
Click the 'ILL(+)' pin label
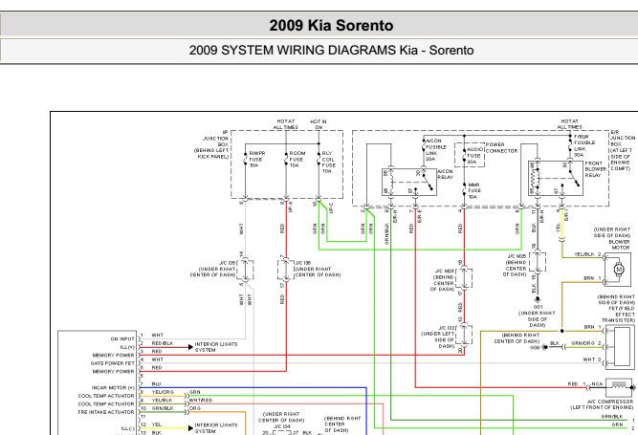pos(127,347)
